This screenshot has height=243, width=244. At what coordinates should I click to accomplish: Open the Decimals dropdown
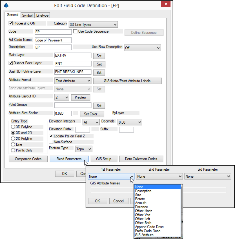point(130,122)
